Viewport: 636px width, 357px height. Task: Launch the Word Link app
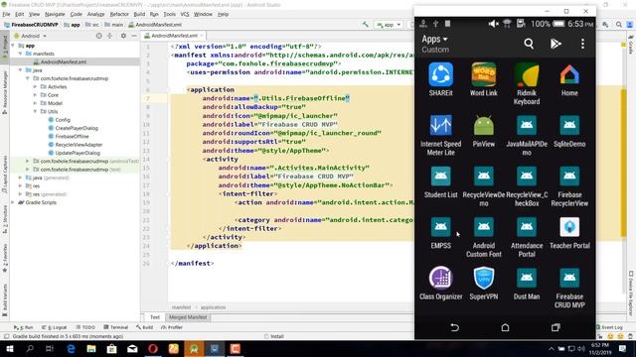coord(484,75)
